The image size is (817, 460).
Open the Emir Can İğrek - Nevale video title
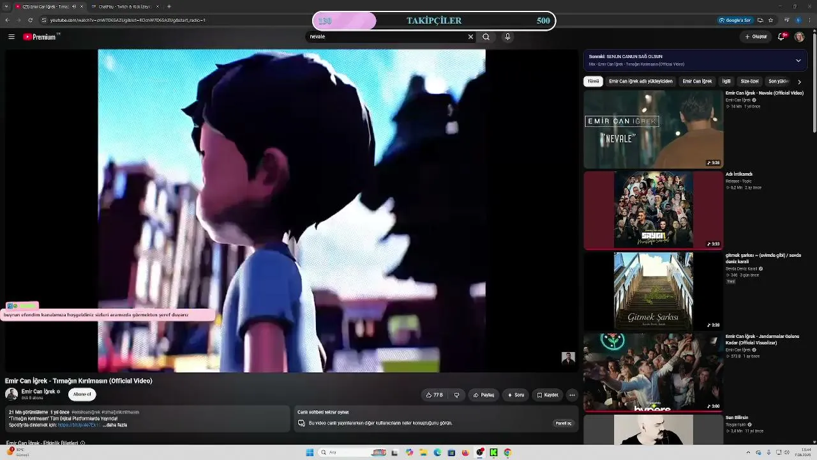tap(764, 93)
